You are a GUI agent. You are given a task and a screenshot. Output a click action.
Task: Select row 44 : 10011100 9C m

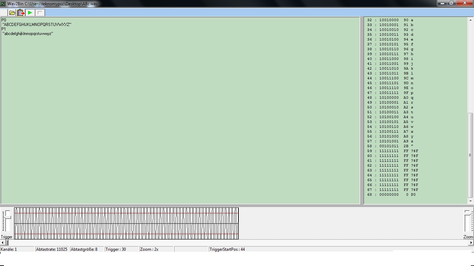(x=390, y=78)
